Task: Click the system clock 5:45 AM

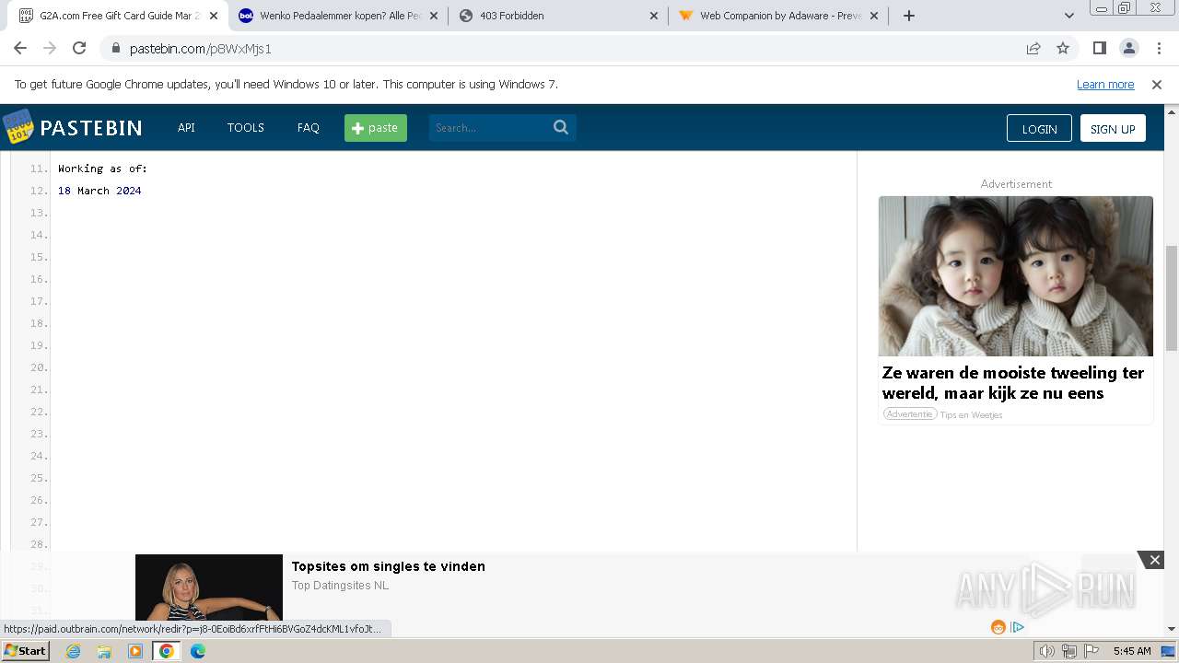Action: [x=1132, y=651]
